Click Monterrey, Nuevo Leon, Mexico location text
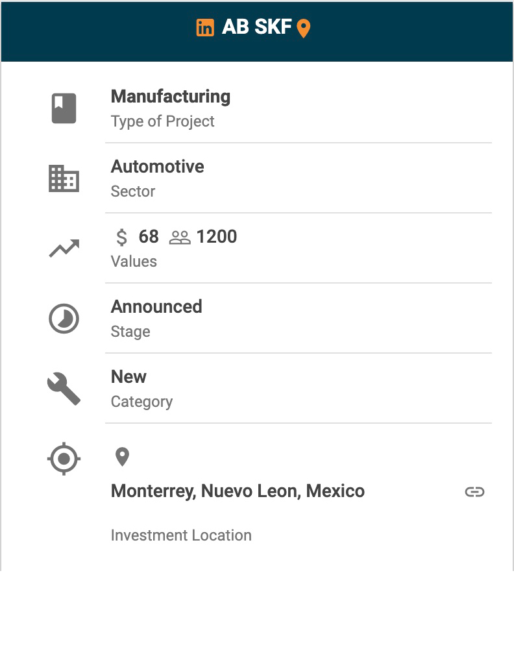The width and height of the screenshot is (514, 658). coord(238,491)
